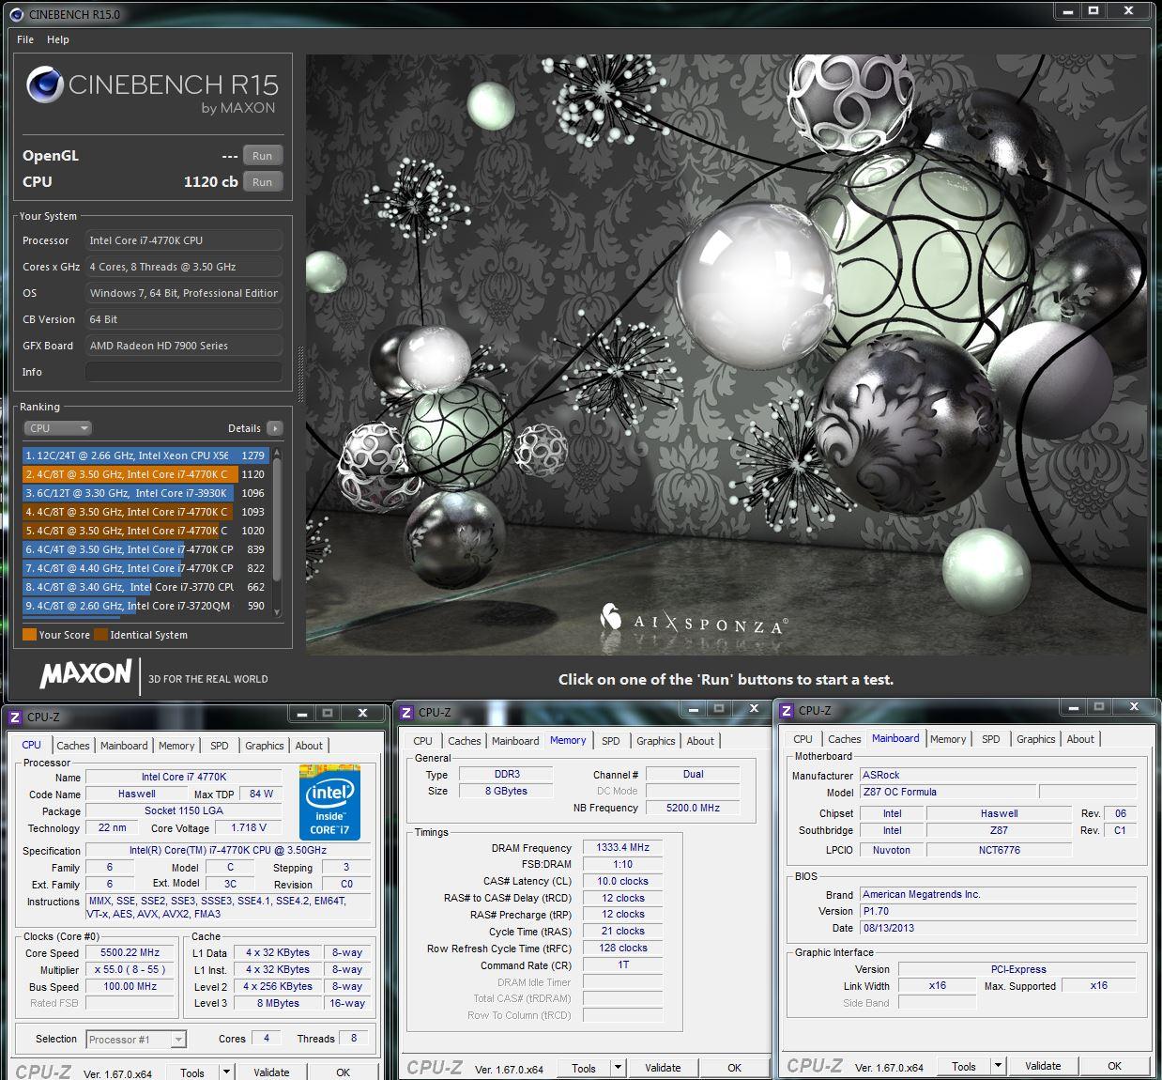Viewport: 1162px width, 1080px height.
Task: Open Mainboard tab in left CPU-Z window
Action: [x=124, y=746]
